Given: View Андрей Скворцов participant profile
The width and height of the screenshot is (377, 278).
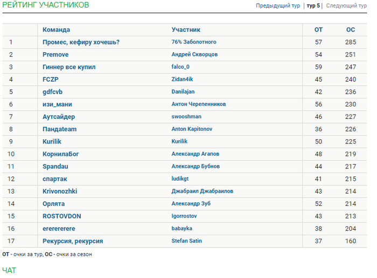Looking at the screenshot, I should [x=194, y=54].
